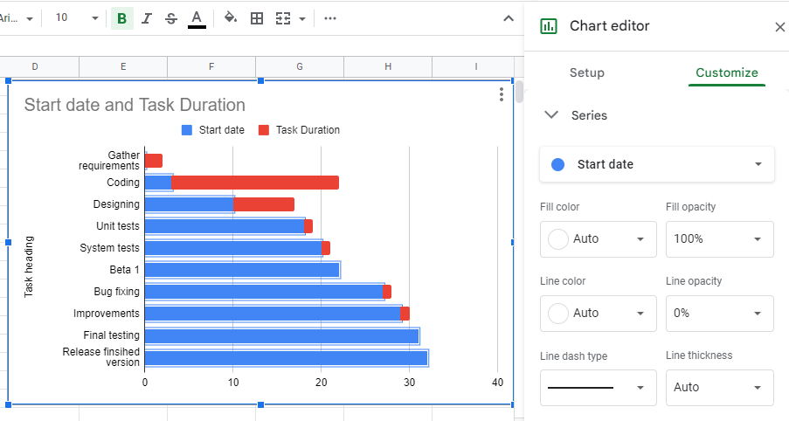Screen dimensions: 789x421
Task: Open the chart's three-dot menu
Action: (501, 94)
